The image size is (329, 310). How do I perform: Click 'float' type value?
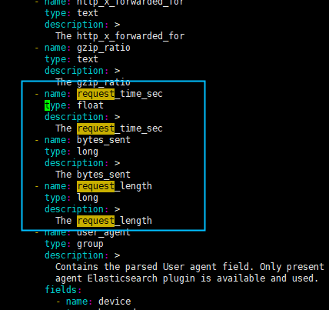click(90, 105)
